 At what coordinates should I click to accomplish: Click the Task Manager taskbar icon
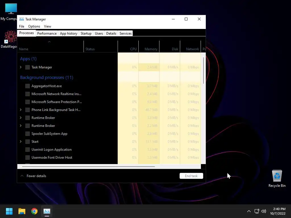coord(47,211)
